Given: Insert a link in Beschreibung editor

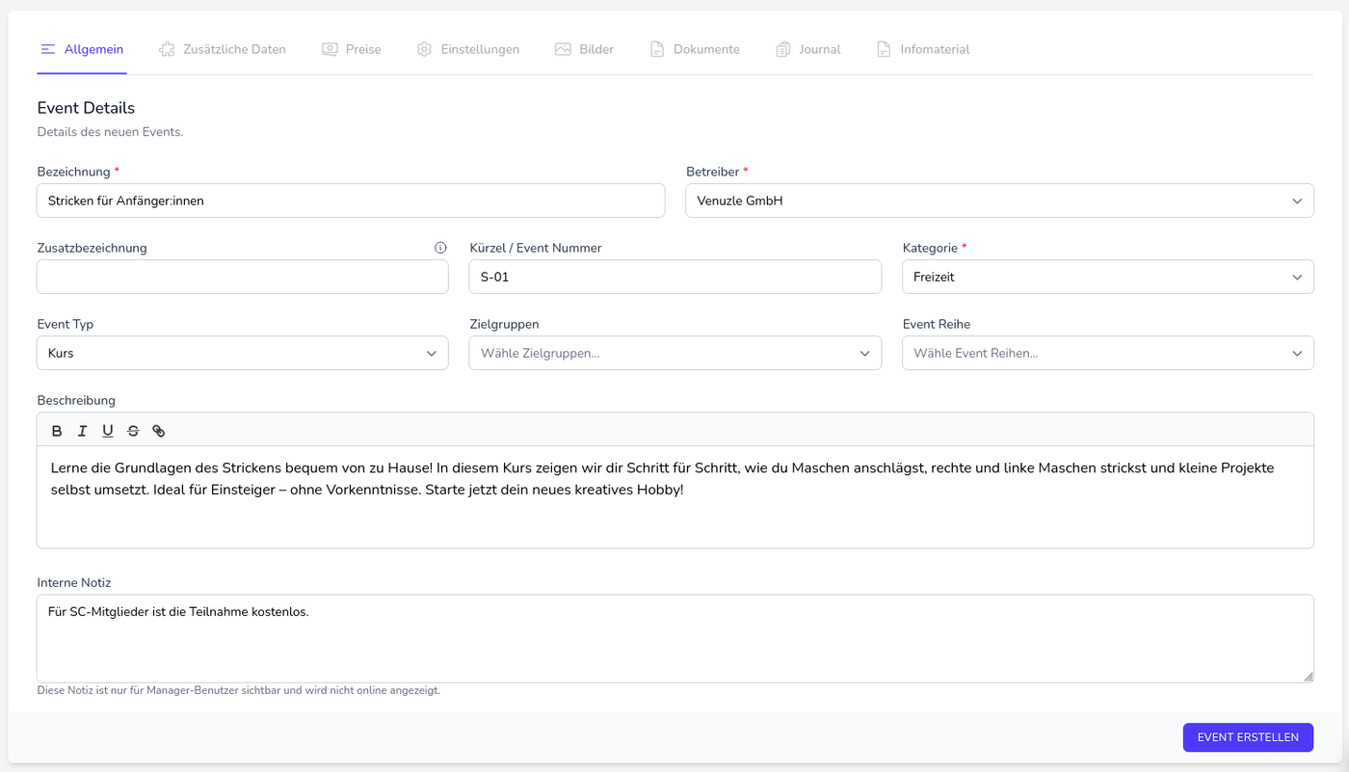Looking at the screenshot, I should [x=159, y=431].
